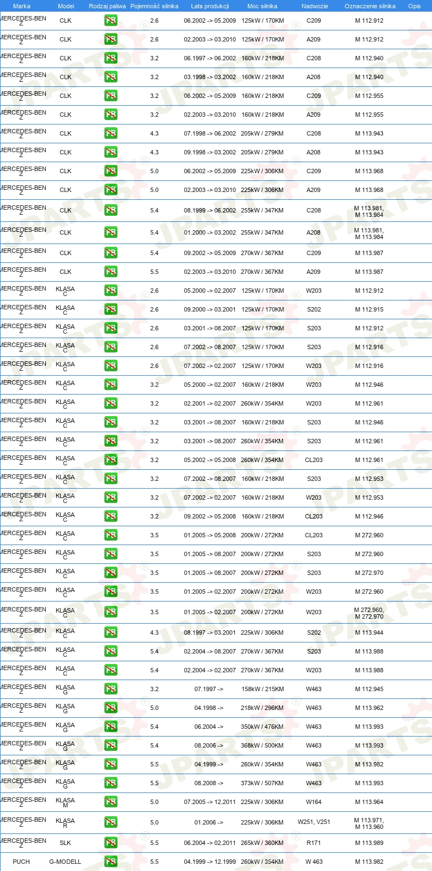The height and width of the screenshot is (871, 432).
Task: Click petrol icon in CLK 3.2 C208 row
Action: coord(110,59)
